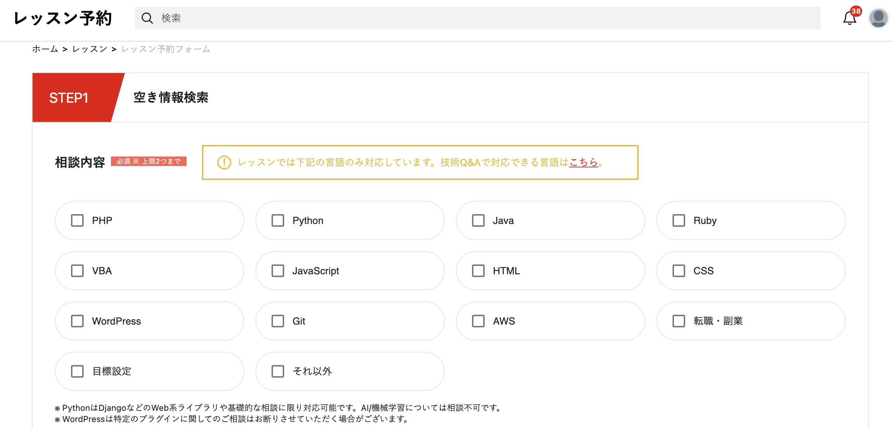Viewport: 893px width, 429px height.
Task: Open the notification bell icon
Action: pos(849,19)
